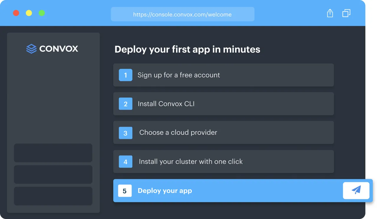The width and height of the screenshot is (377, 219).
Task: Click the number 5 step badge
Action: (125, 191)
